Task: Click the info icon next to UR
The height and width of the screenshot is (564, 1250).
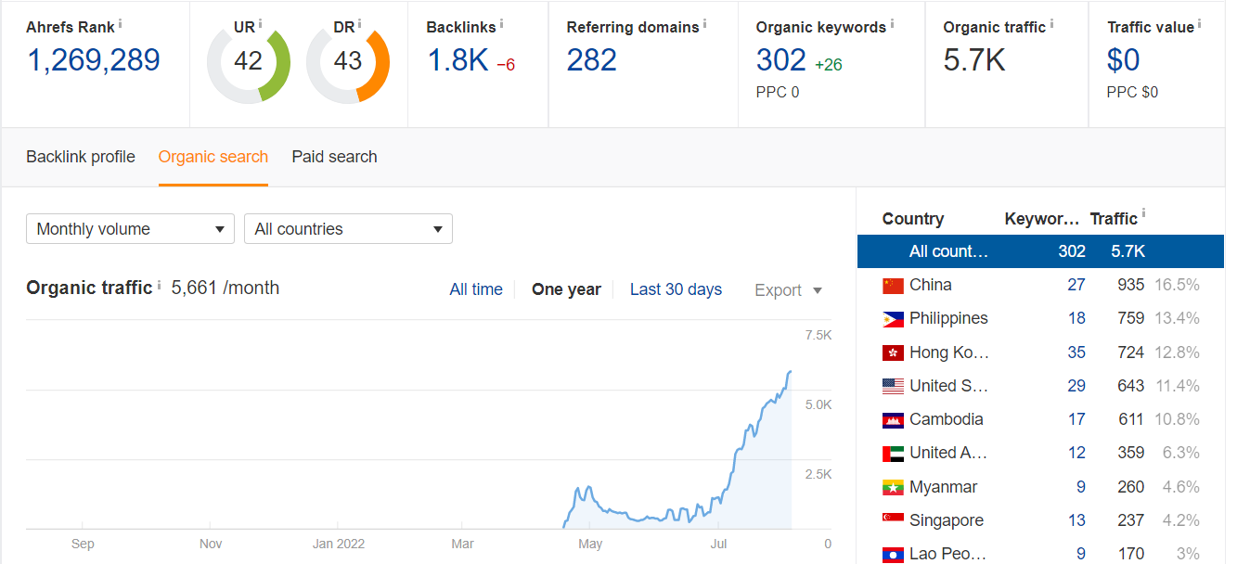Action: [x=260, y=22]
